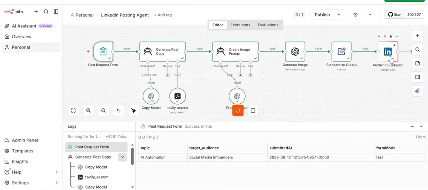
Task: Open the Post Request Form node
Action: [x=103, y=51]
